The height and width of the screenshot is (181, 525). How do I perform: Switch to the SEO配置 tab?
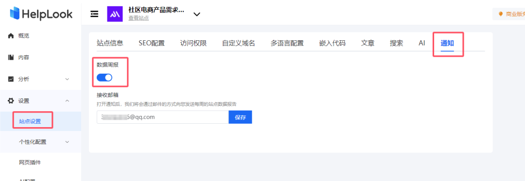pyautogui.click(x=152, y=43)
